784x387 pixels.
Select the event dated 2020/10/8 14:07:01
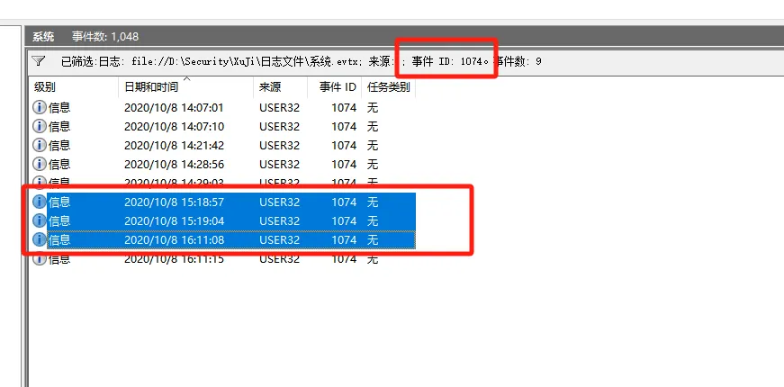point(222,107)
